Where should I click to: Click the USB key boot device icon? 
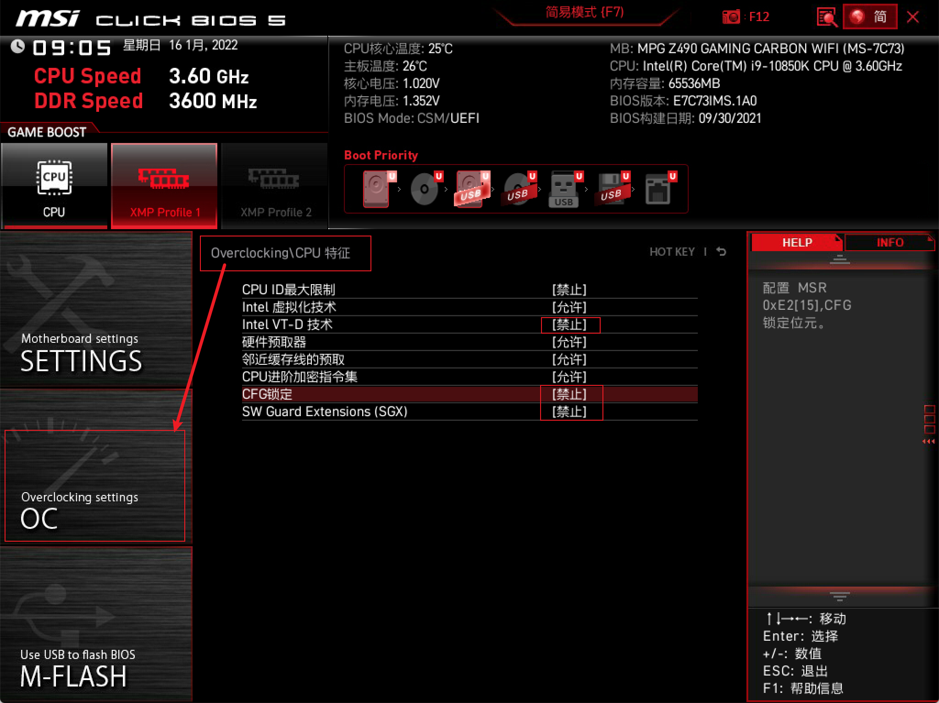(x=563, y=190)
